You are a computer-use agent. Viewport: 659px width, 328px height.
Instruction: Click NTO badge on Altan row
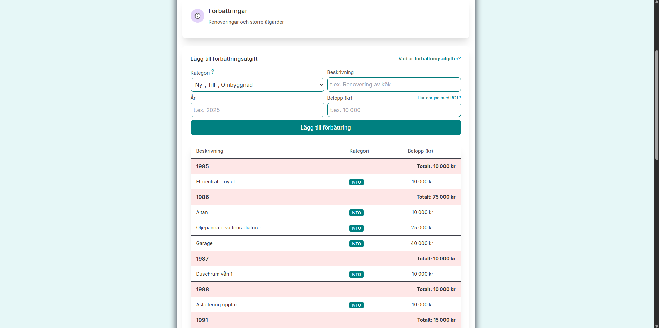(356, 213)
